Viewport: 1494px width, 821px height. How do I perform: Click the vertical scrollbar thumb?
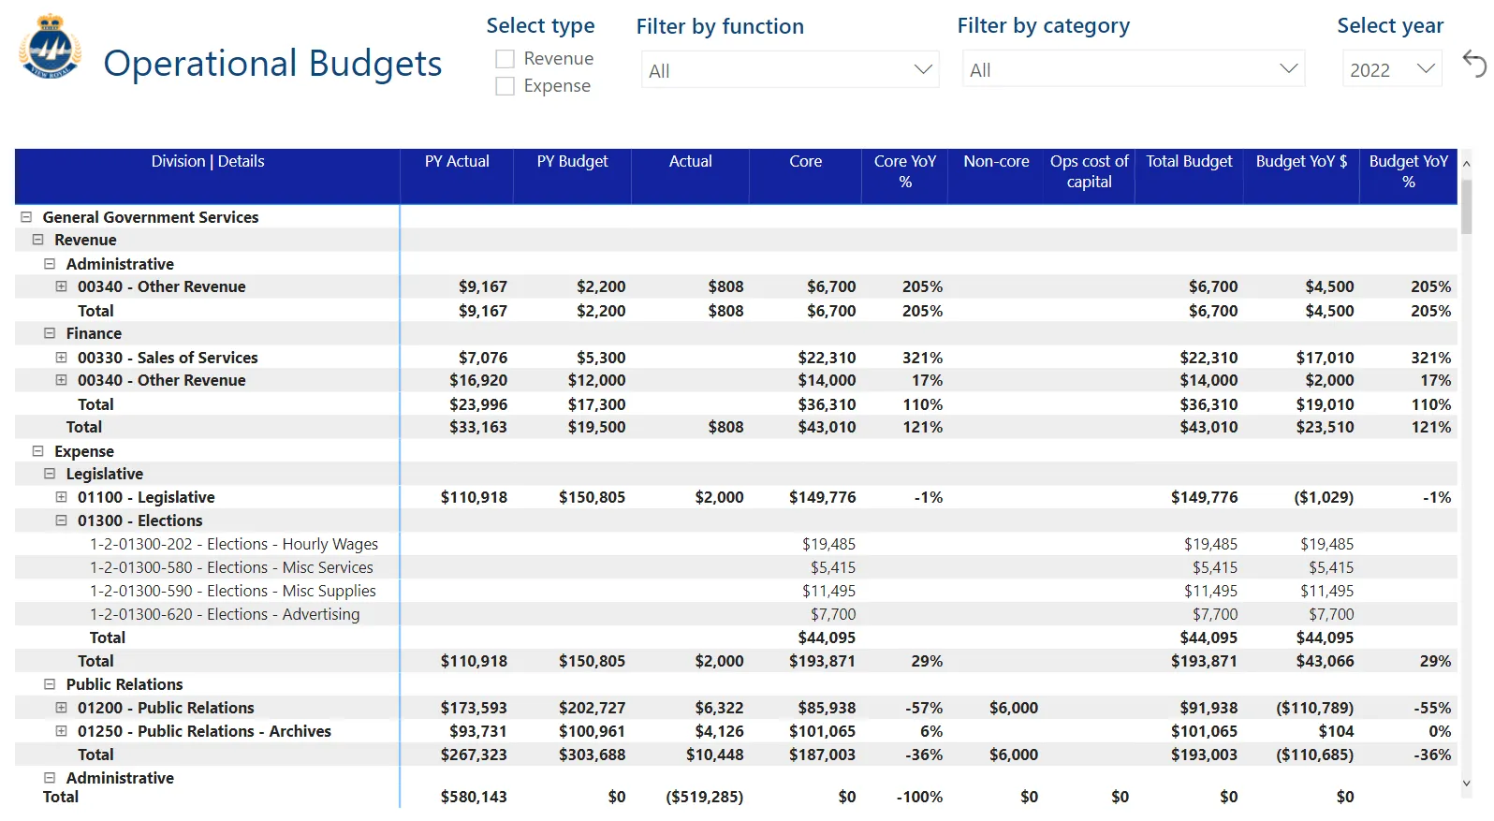tap(1466, 206)
